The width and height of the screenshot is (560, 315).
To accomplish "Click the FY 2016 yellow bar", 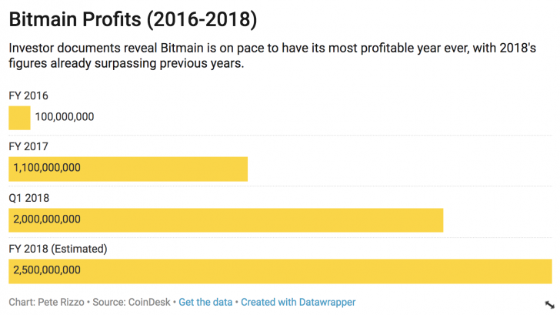I will [x=19, y=118].
